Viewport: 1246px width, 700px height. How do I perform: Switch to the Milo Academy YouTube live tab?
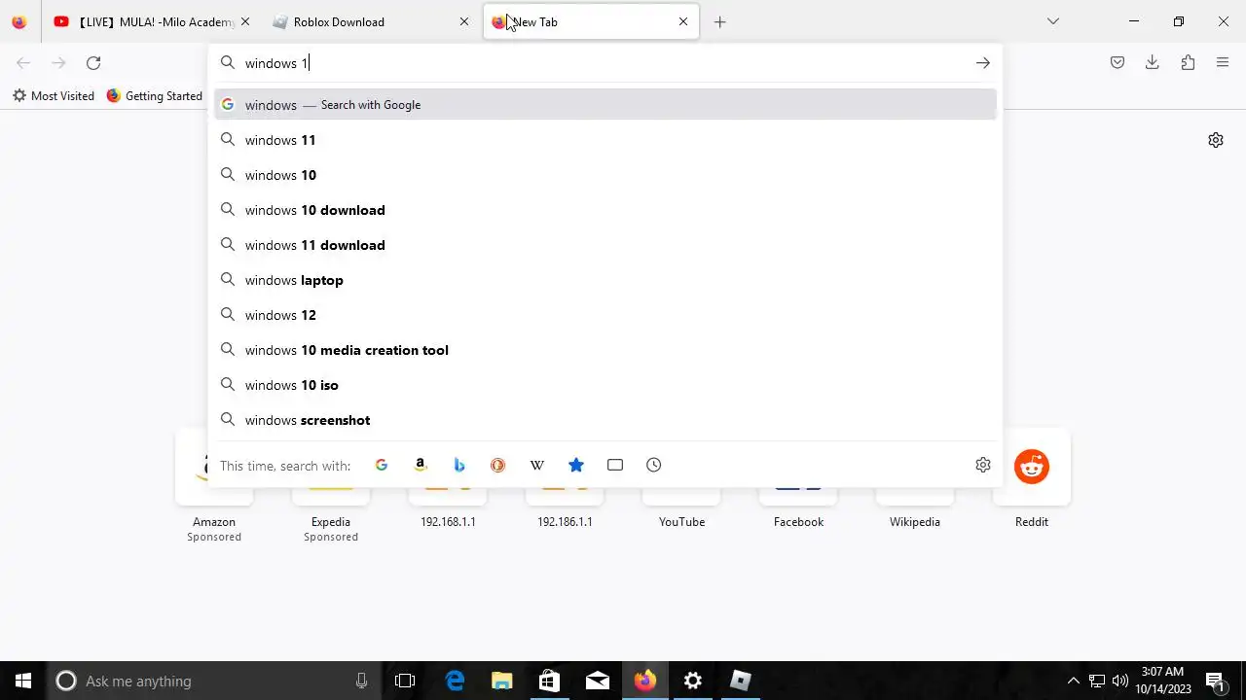click(144, 21)
